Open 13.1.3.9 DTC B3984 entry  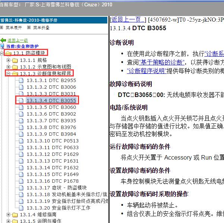[51, 134]
